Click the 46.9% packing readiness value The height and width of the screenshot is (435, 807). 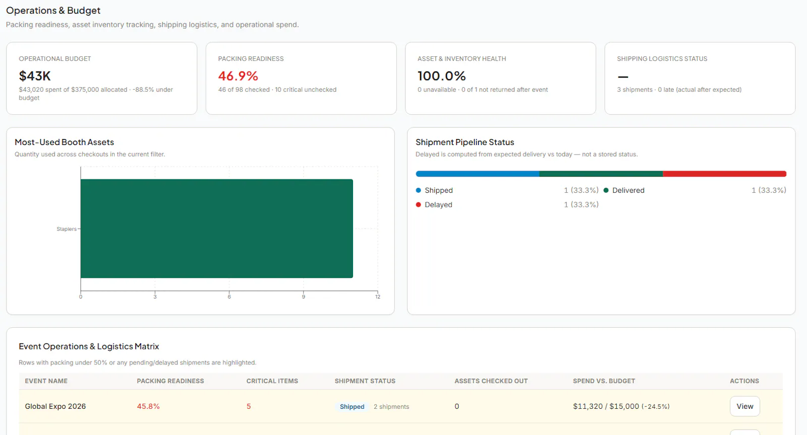point(238,76)
